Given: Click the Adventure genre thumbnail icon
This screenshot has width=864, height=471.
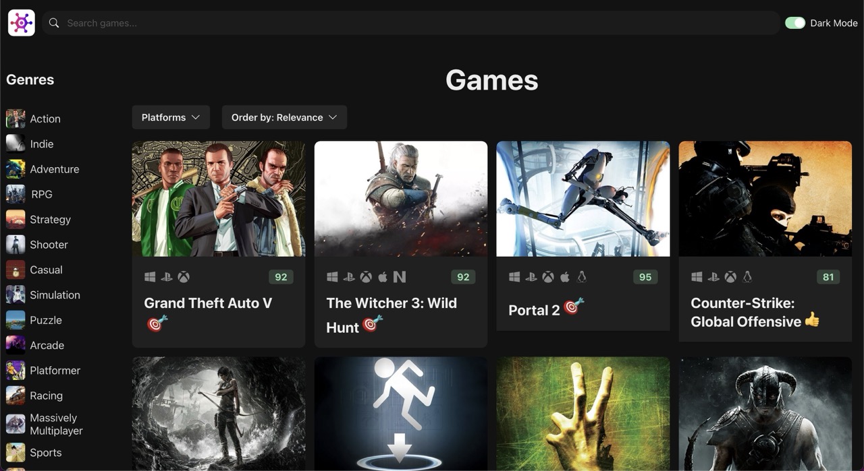Looking at the screenshot, I should 16,169.
